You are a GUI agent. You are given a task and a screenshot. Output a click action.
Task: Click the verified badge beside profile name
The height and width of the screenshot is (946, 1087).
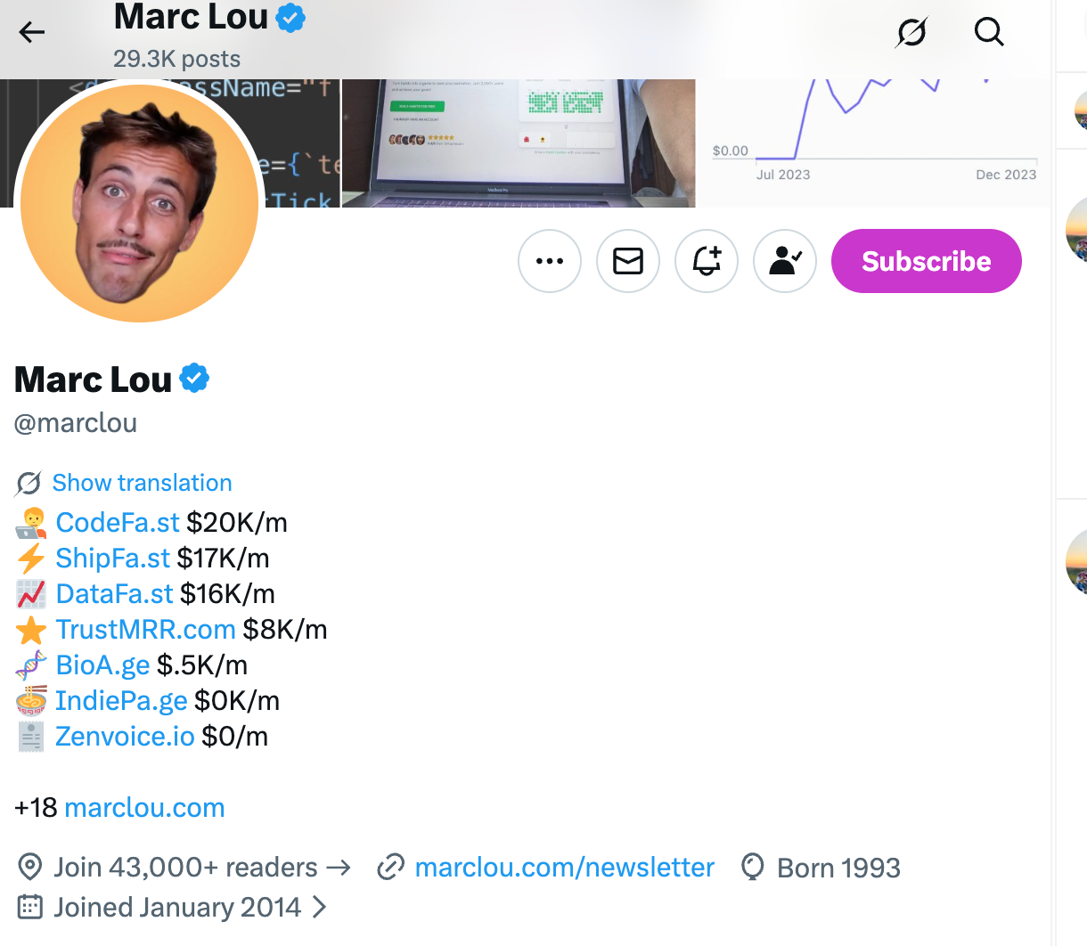click(x=194, y=379)
